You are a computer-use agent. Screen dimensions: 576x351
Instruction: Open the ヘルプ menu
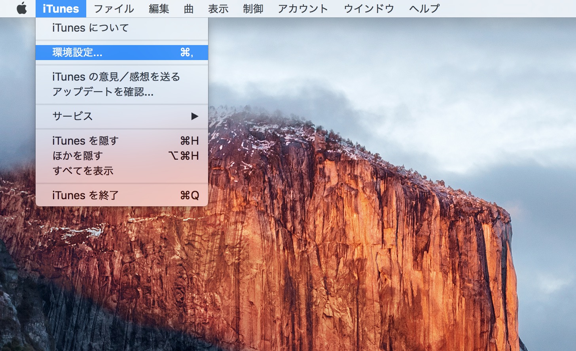coord(424,8)
